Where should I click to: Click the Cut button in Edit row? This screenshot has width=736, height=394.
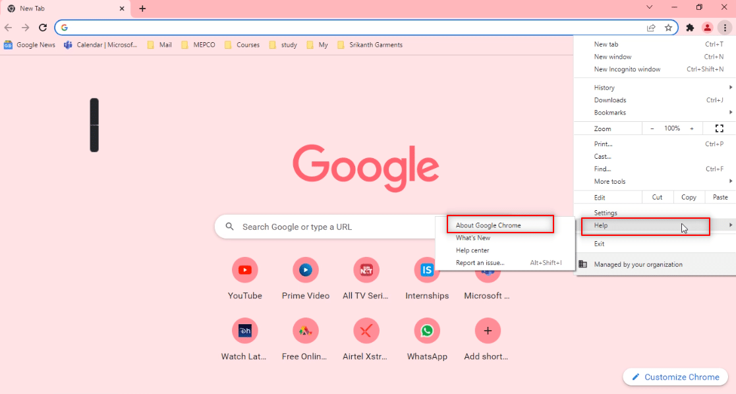click(657, 197)
